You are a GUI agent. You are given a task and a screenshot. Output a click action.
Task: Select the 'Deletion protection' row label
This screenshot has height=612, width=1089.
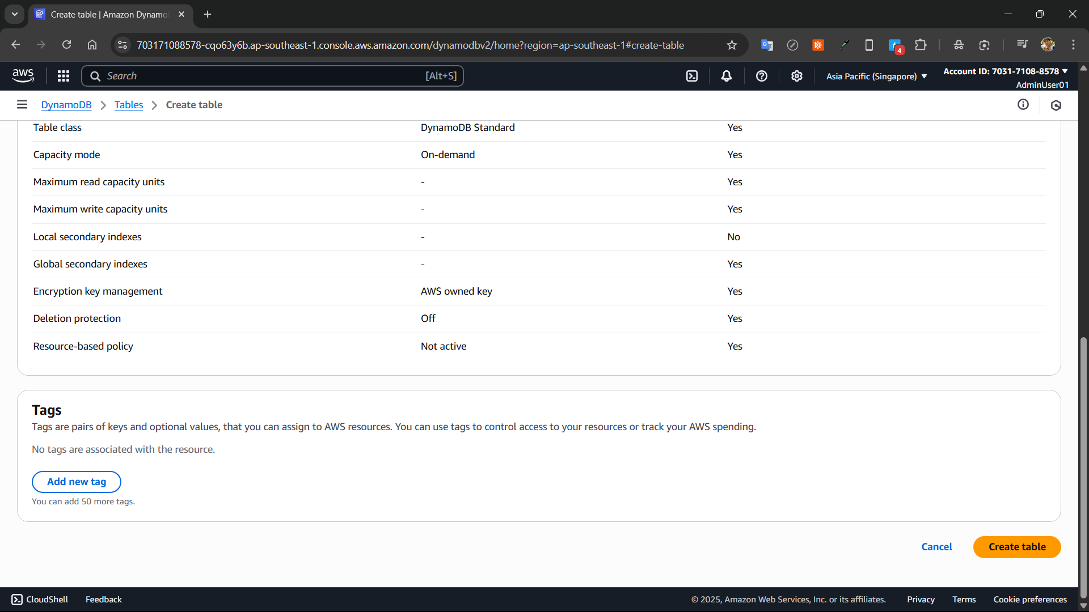click(77, 318)
